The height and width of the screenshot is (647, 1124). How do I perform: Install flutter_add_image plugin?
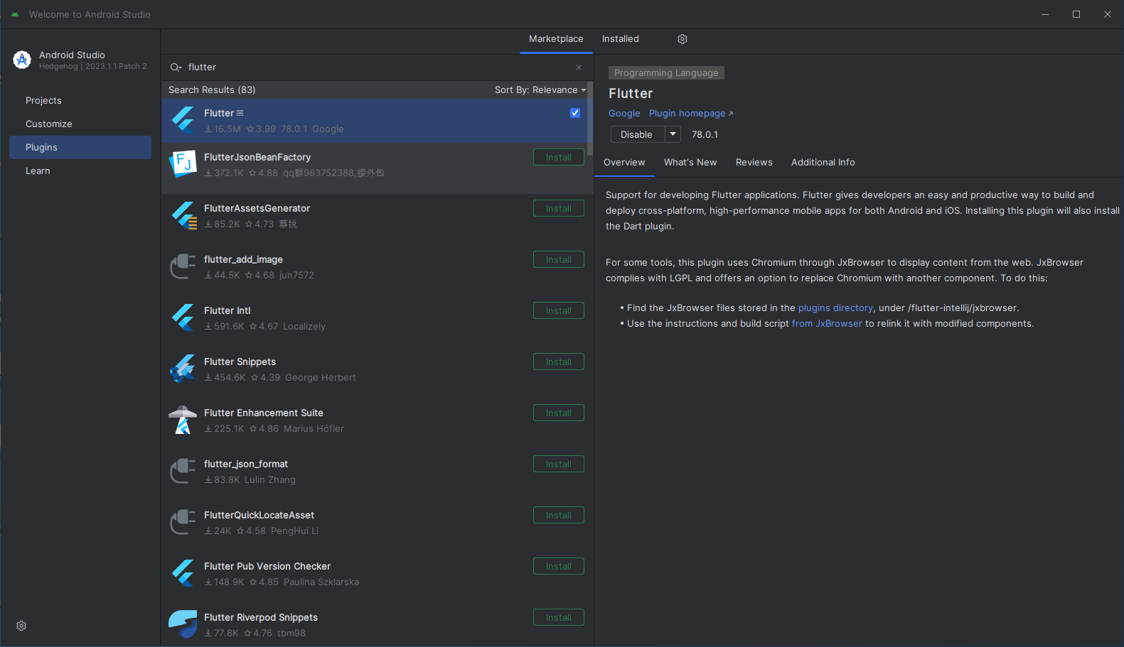[x=559, y=259]
